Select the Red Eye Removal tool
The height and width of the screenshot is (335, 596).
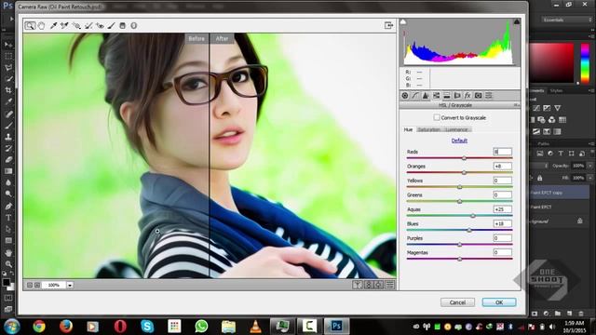coord(100,25)
